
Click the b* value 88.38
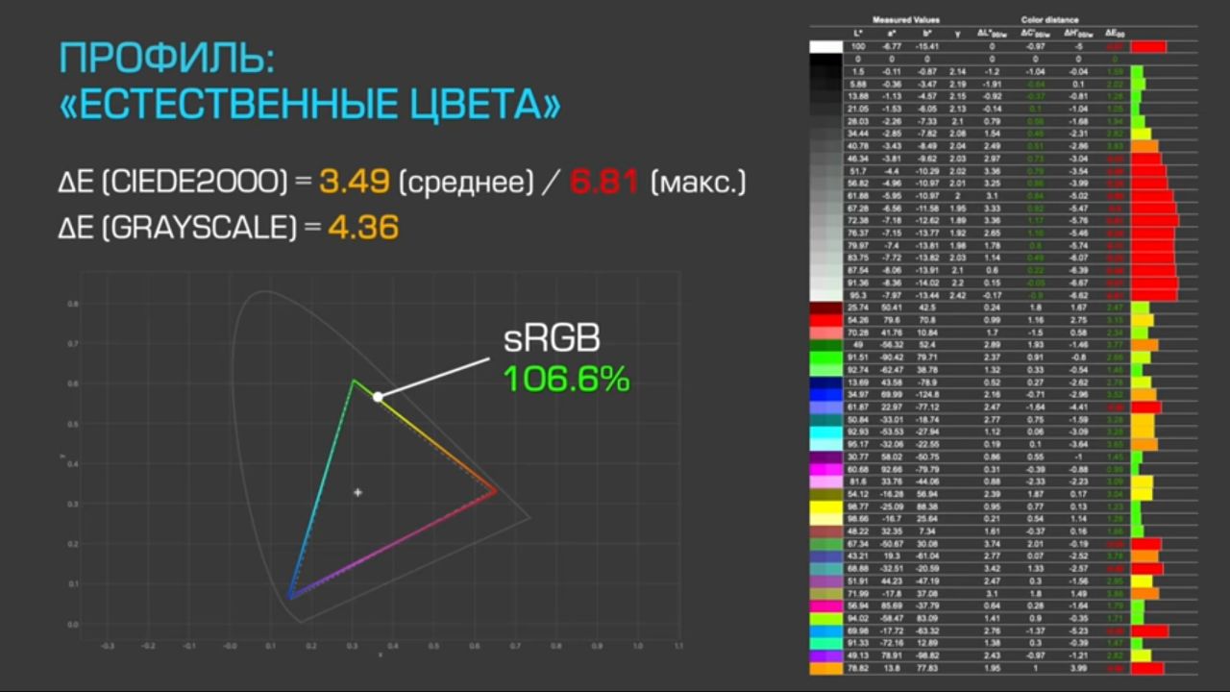click(x=926, y=506)
